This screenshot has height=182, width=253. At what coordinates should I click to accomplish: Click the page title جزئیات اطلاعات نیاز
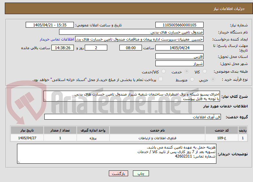pyautogui.click(x=229, y=9)
